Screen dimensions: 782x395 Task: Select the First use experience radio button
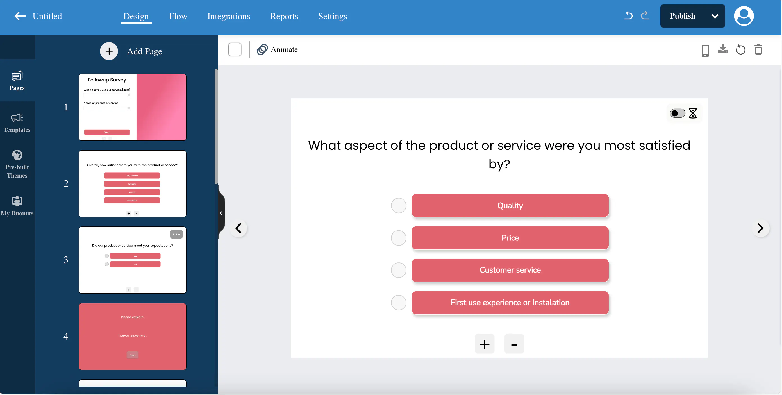point(399,303)
